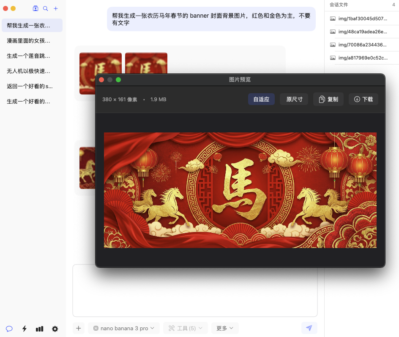
Task: Click the second generated image thumbnail
Action: pos(146,62)
